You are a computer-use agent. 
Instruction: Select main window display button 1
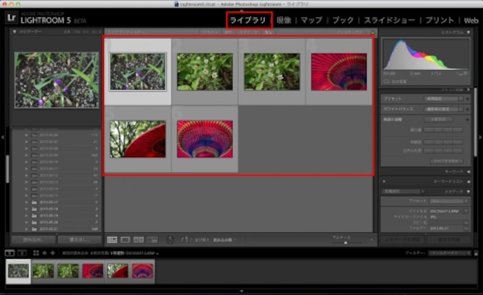[x=10, y=253]
